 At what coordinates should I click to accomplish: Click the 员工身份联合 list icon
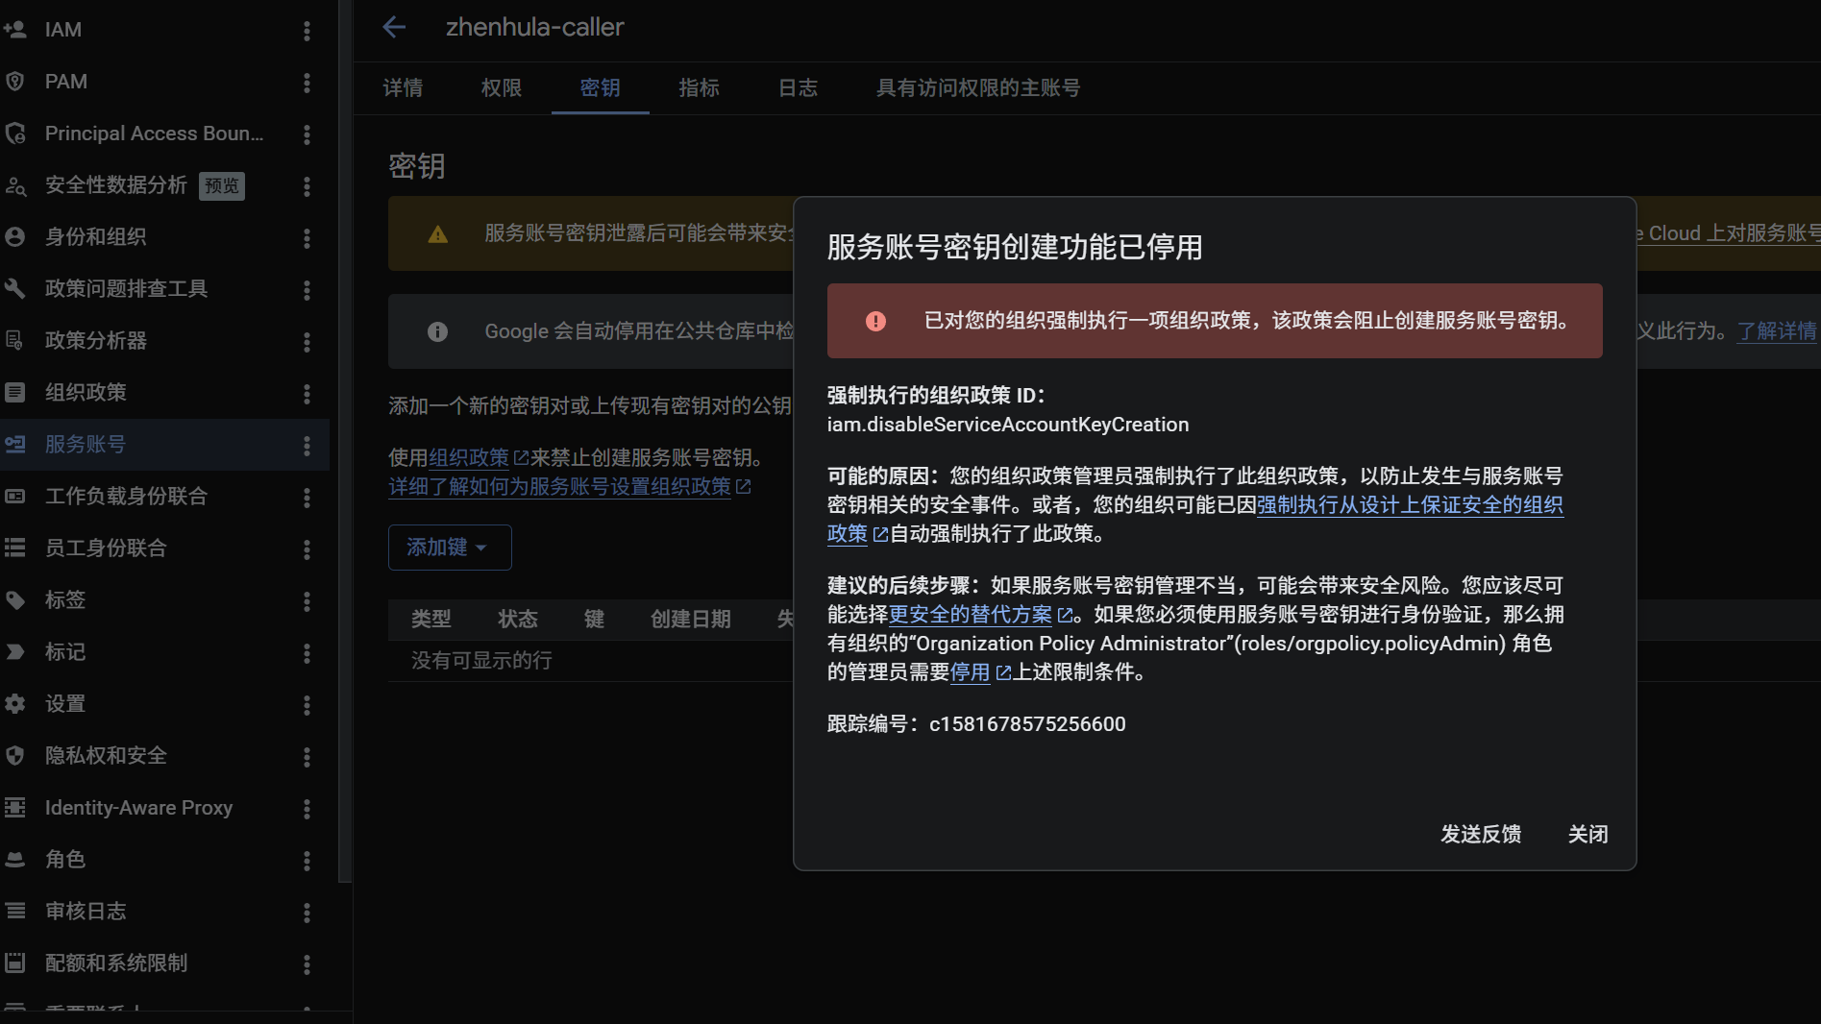pyautogui.click(x=14, y=549)
